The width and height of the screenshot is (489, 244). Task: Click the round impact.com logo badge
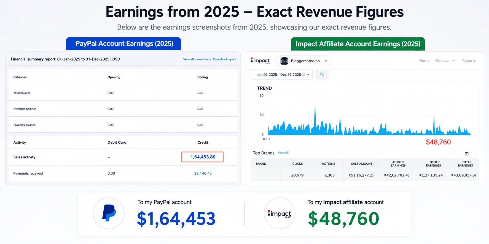(x=280, y=213)
